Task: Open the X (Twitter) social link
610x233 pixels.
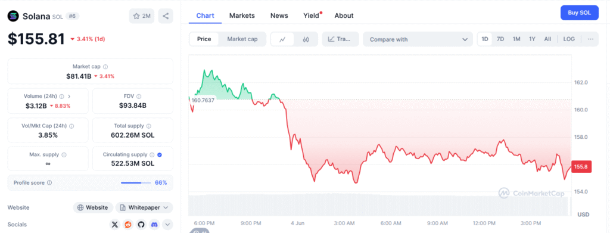Action: 114,225
